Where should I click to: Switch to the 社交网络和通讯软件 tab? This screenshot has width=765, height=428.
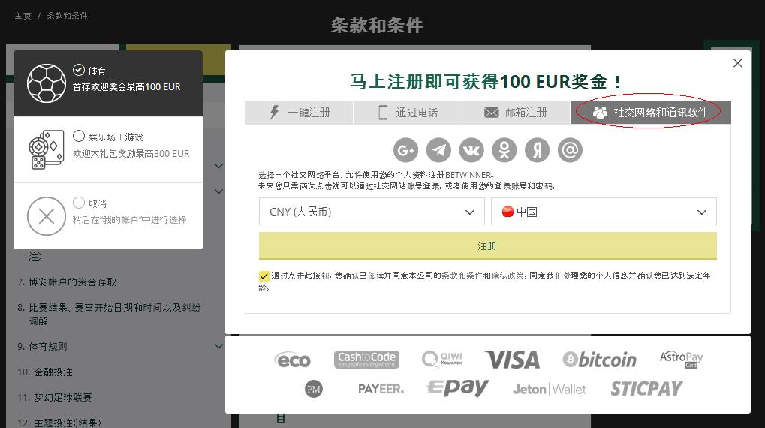click(650, 113)
